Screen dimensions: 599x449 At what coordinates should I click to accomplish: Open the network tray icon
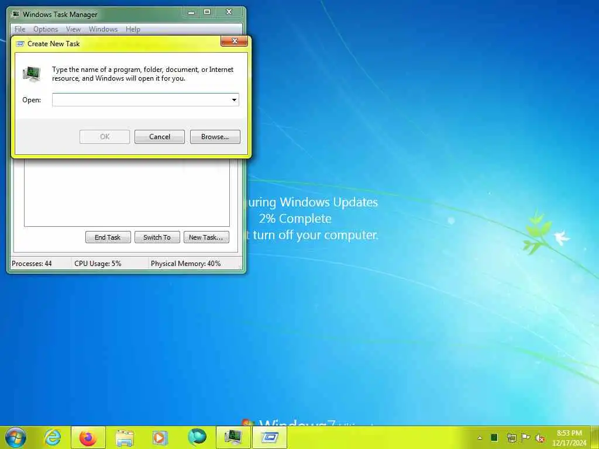click(511, 438)
